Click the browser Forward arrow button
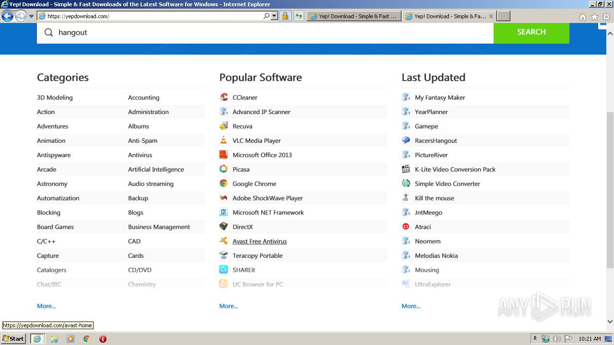This screenshot has width=614, height=345. coord(21,16)
